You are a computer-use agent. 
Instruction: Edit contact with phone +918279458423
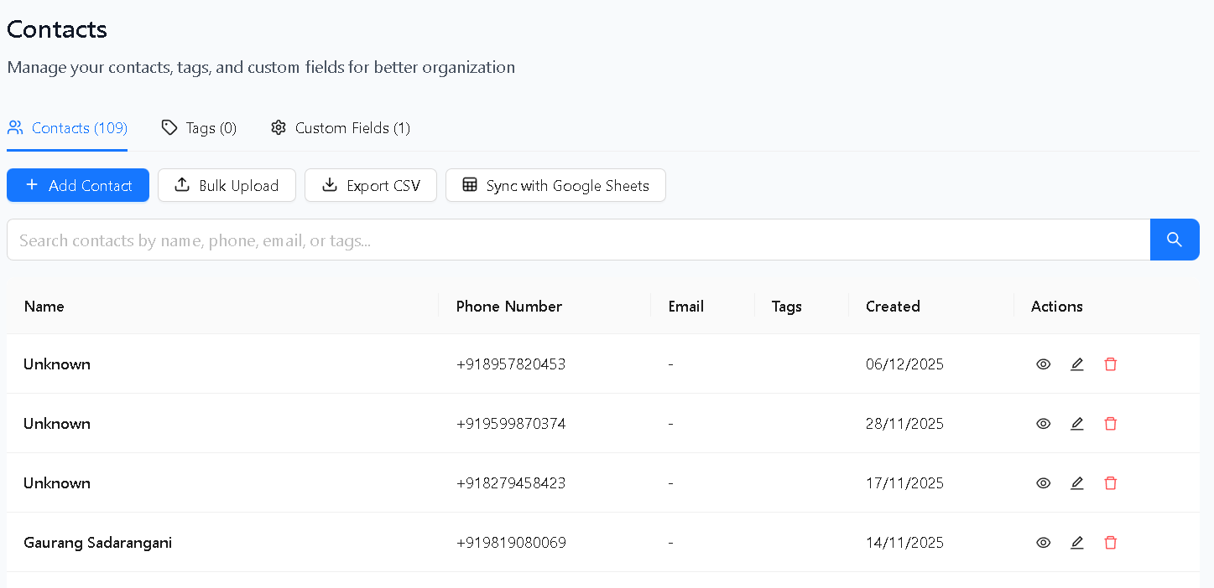[x=1077, y=483]
